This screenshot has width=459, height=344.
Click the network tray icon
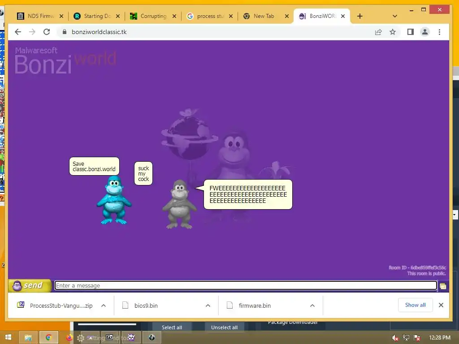pyautogui.click(x=406, y=338)
